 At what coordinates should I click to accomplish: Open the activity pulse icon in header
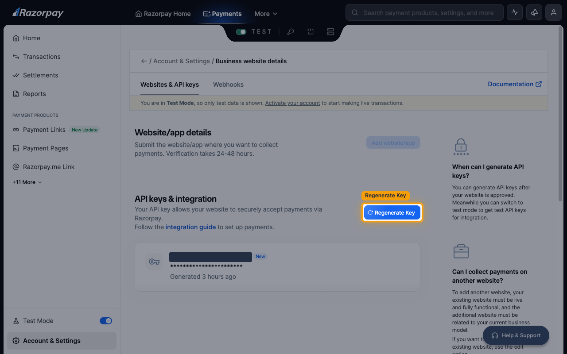(515, 12)
